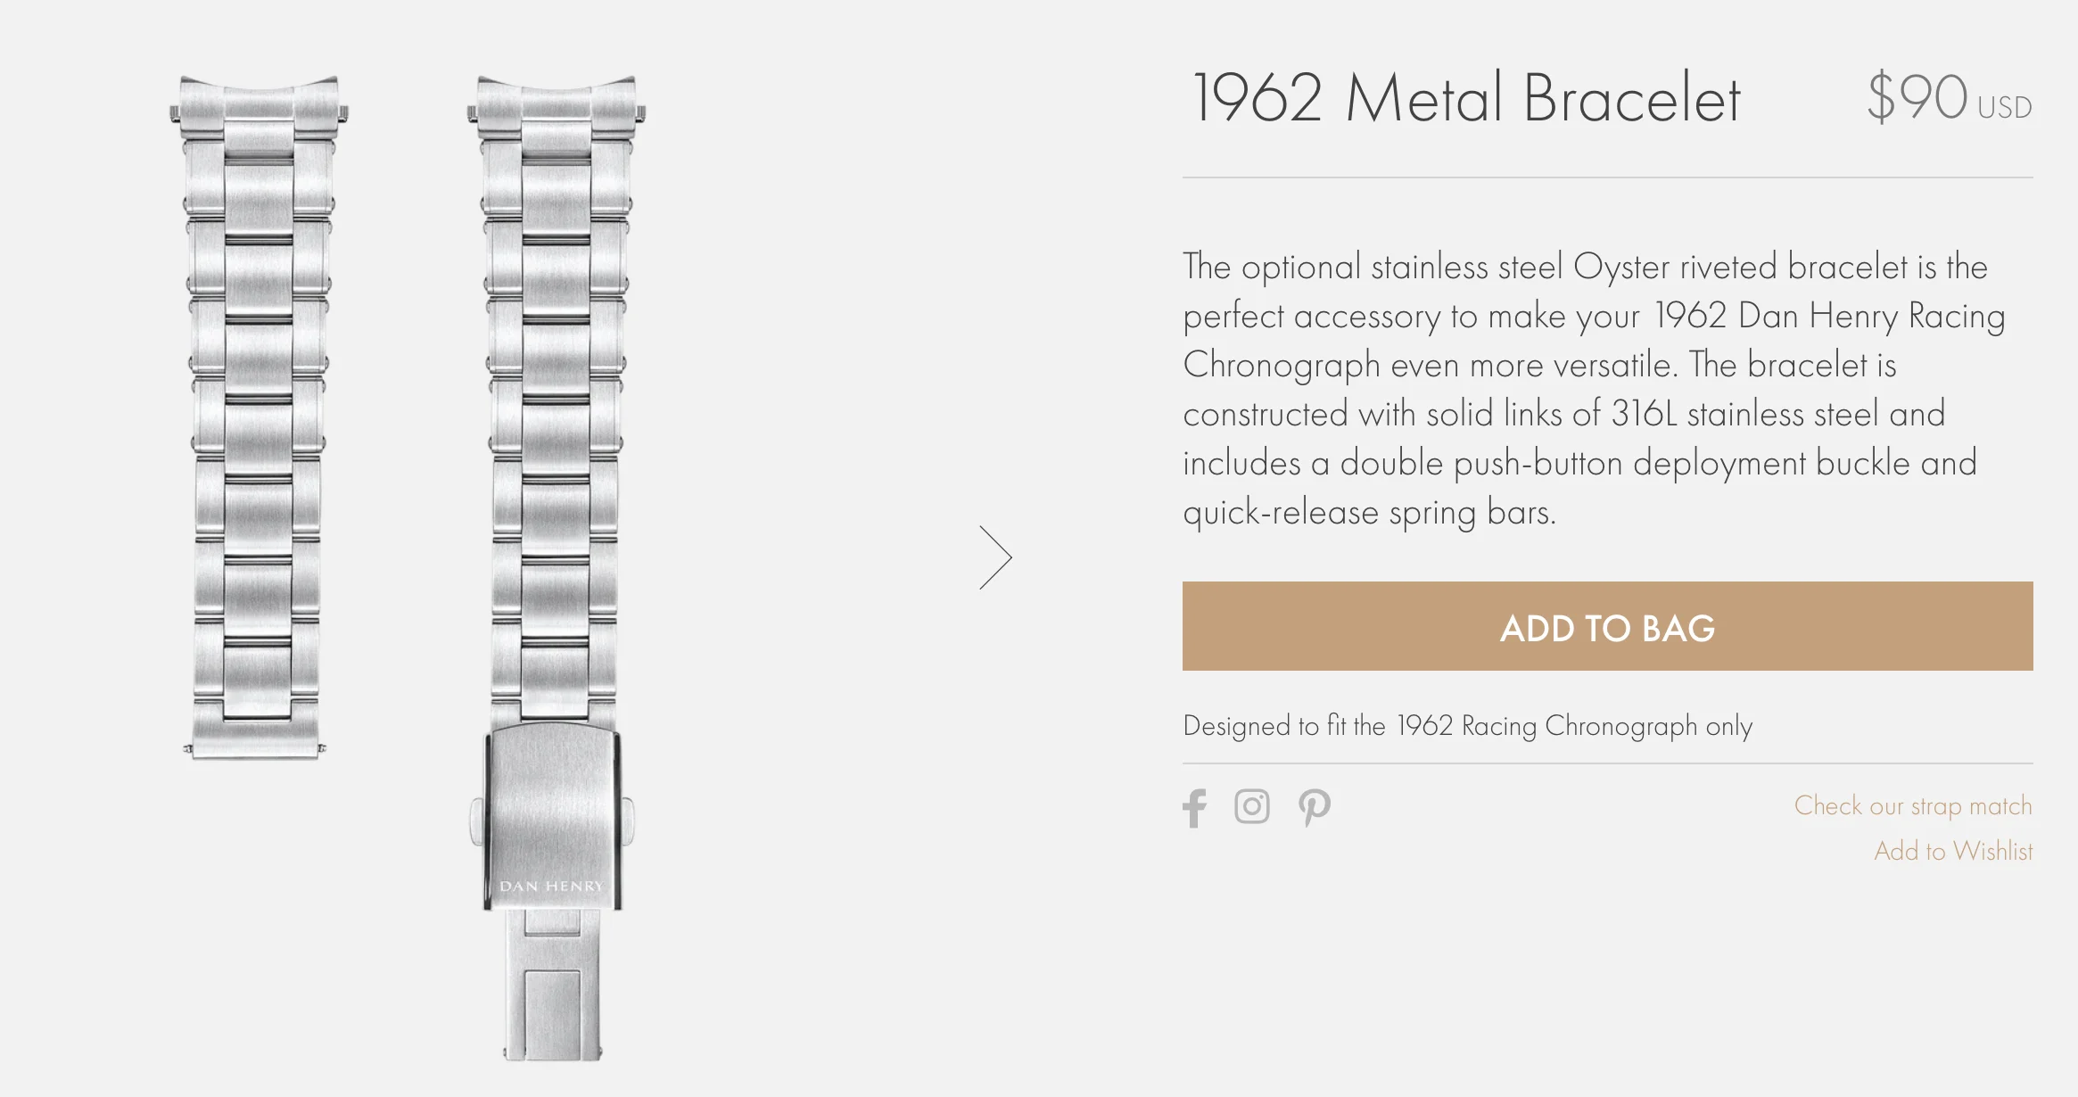Click the deployment buckle fold-out section
Image resolution: width=2078 pixels, height=1097 pixels.
(x=553, y=990)
